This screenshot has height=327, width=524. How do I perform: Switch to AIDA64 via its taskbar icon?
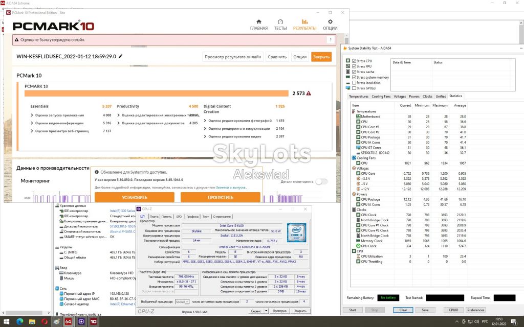68,322
